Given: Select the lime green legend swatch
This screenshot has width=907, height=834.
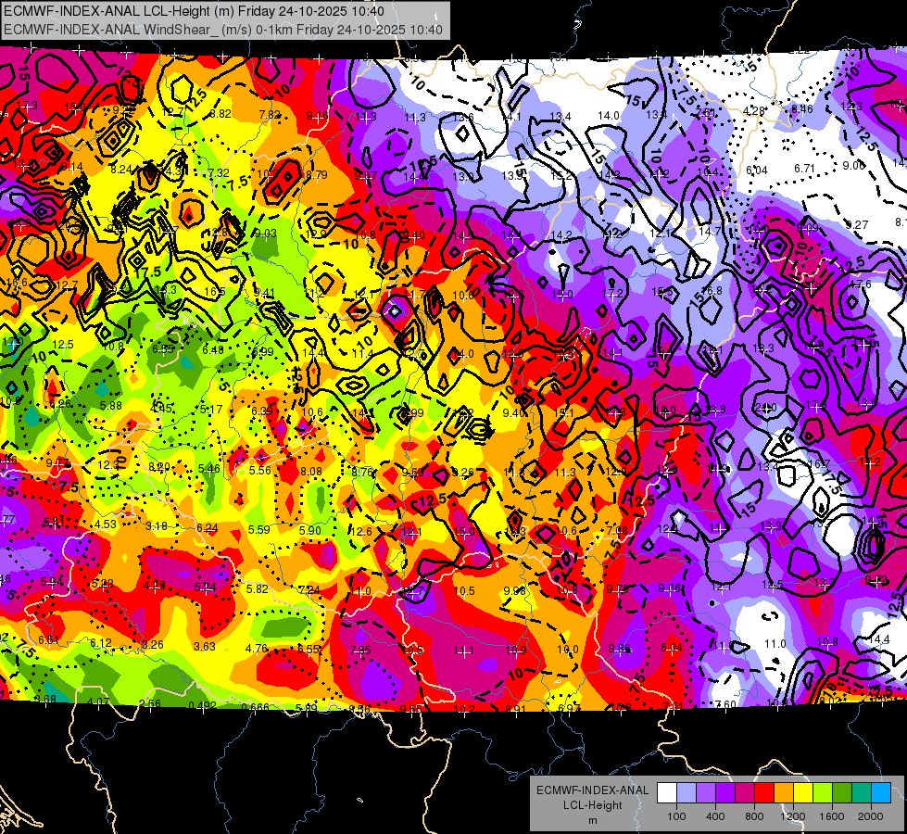Looking at the screenshot, I should [x=822, y=793].
